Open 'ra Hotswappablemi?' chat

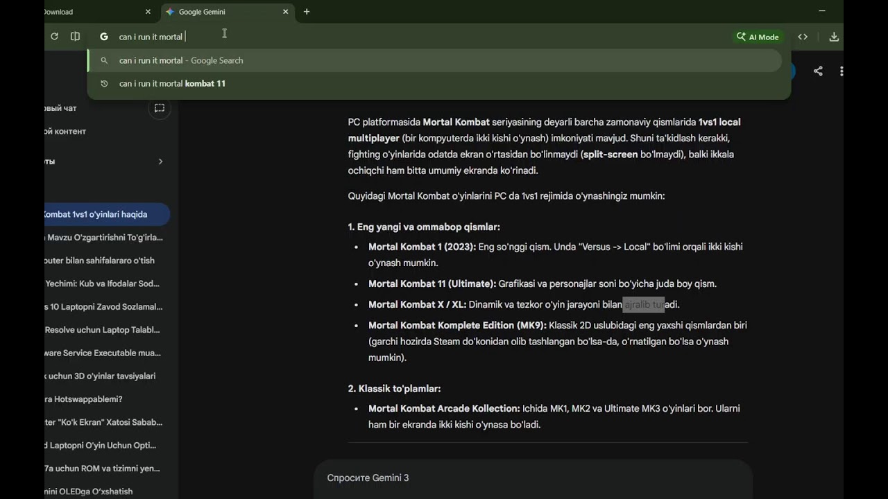pyautogui.click(x=107, y=399)
